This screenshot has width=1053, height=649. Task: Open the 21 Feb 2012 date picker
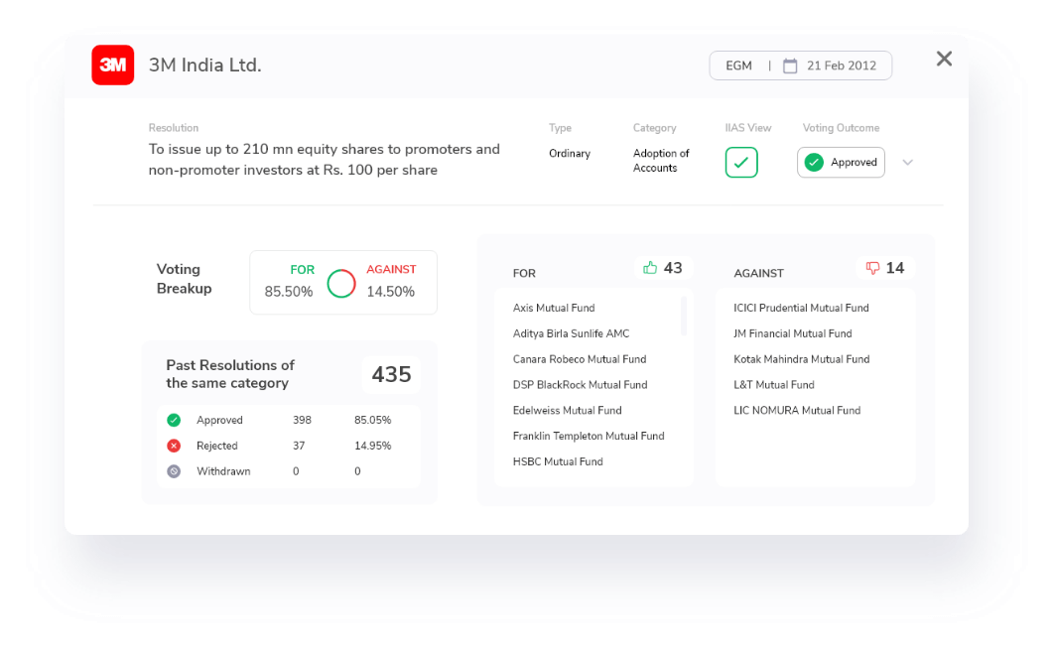pos(841,66)
